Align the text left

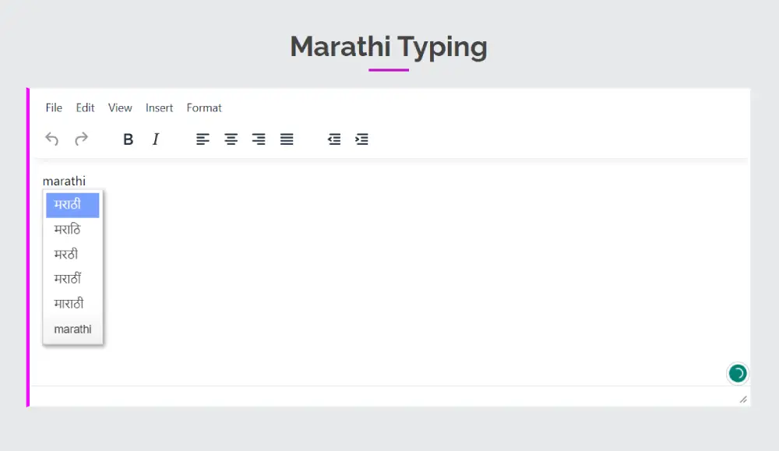[203, 139]
